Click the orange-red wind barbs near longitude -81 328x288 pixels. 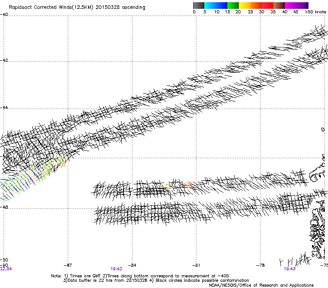click(188, 186)
